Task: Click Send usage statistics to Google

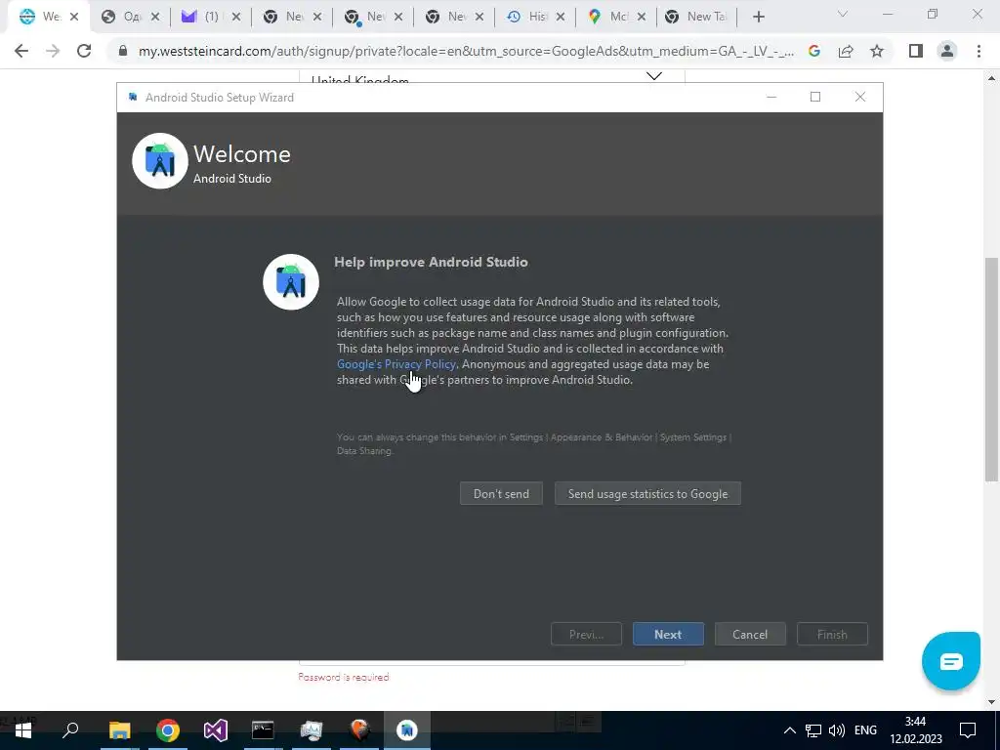Action: coord(647,493)
